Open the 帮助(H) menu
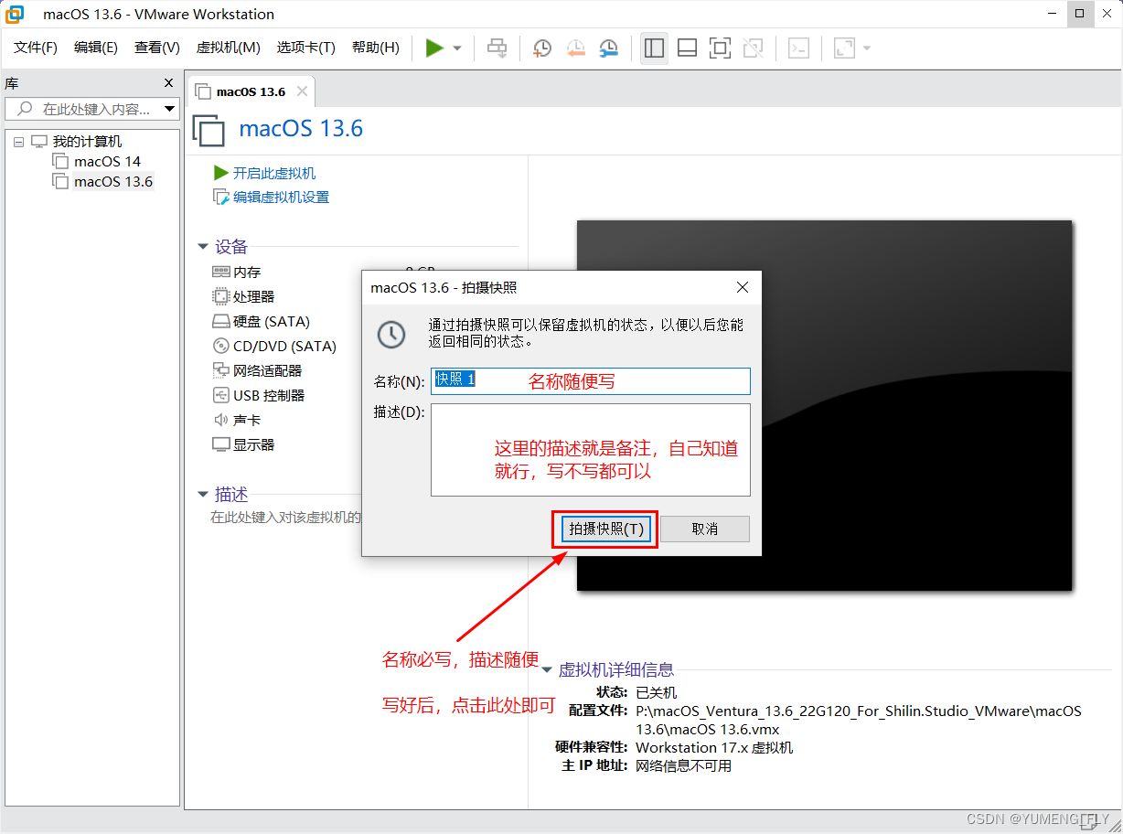This screenshot has height=834, width=1123. coord(375,48)
